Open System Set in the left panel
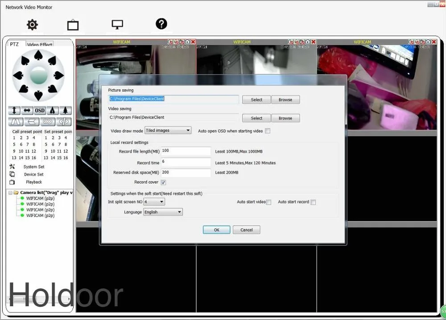446x320 pixels. [34, 167]
